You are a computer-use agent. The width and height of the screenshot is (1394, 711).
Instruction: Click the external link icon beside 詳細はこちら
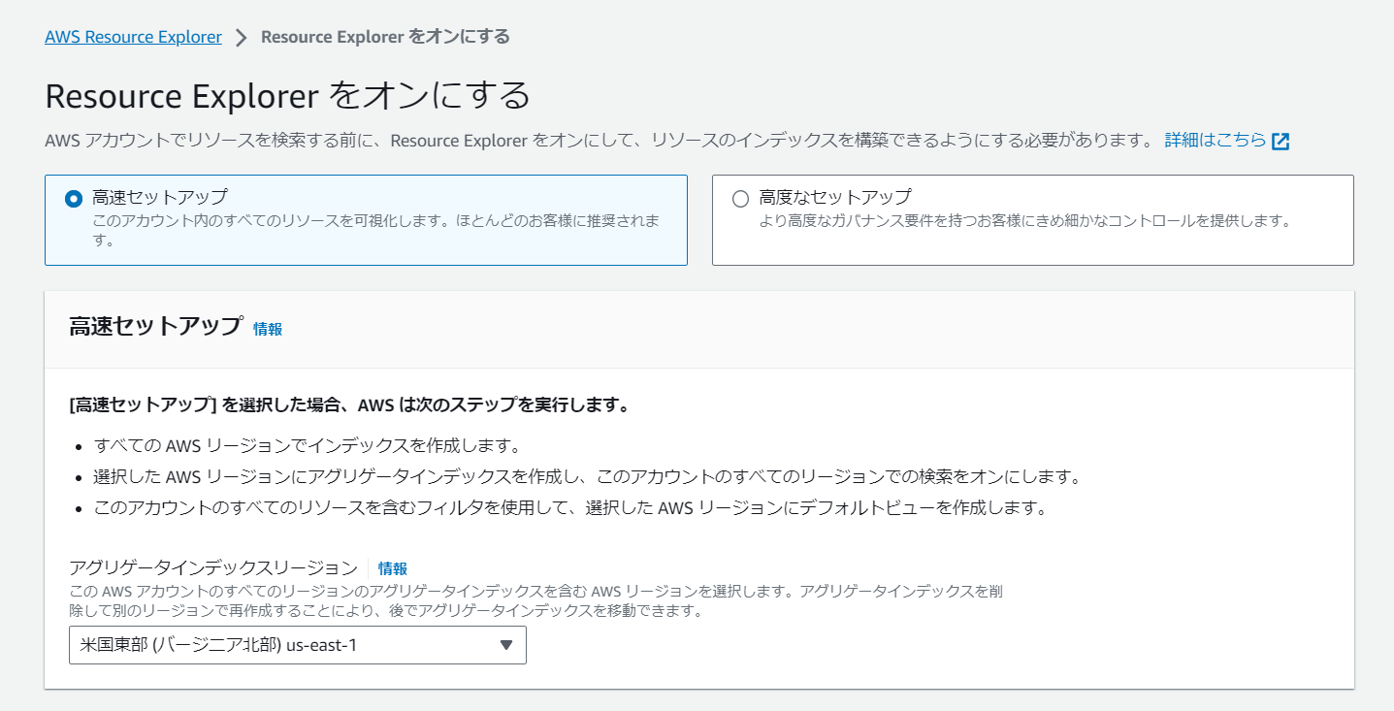1281,142
